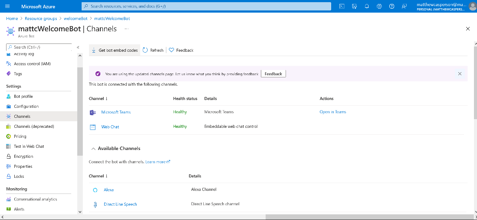Collapse the Available Channels section
477x220 pixels.
coord(94,149)
